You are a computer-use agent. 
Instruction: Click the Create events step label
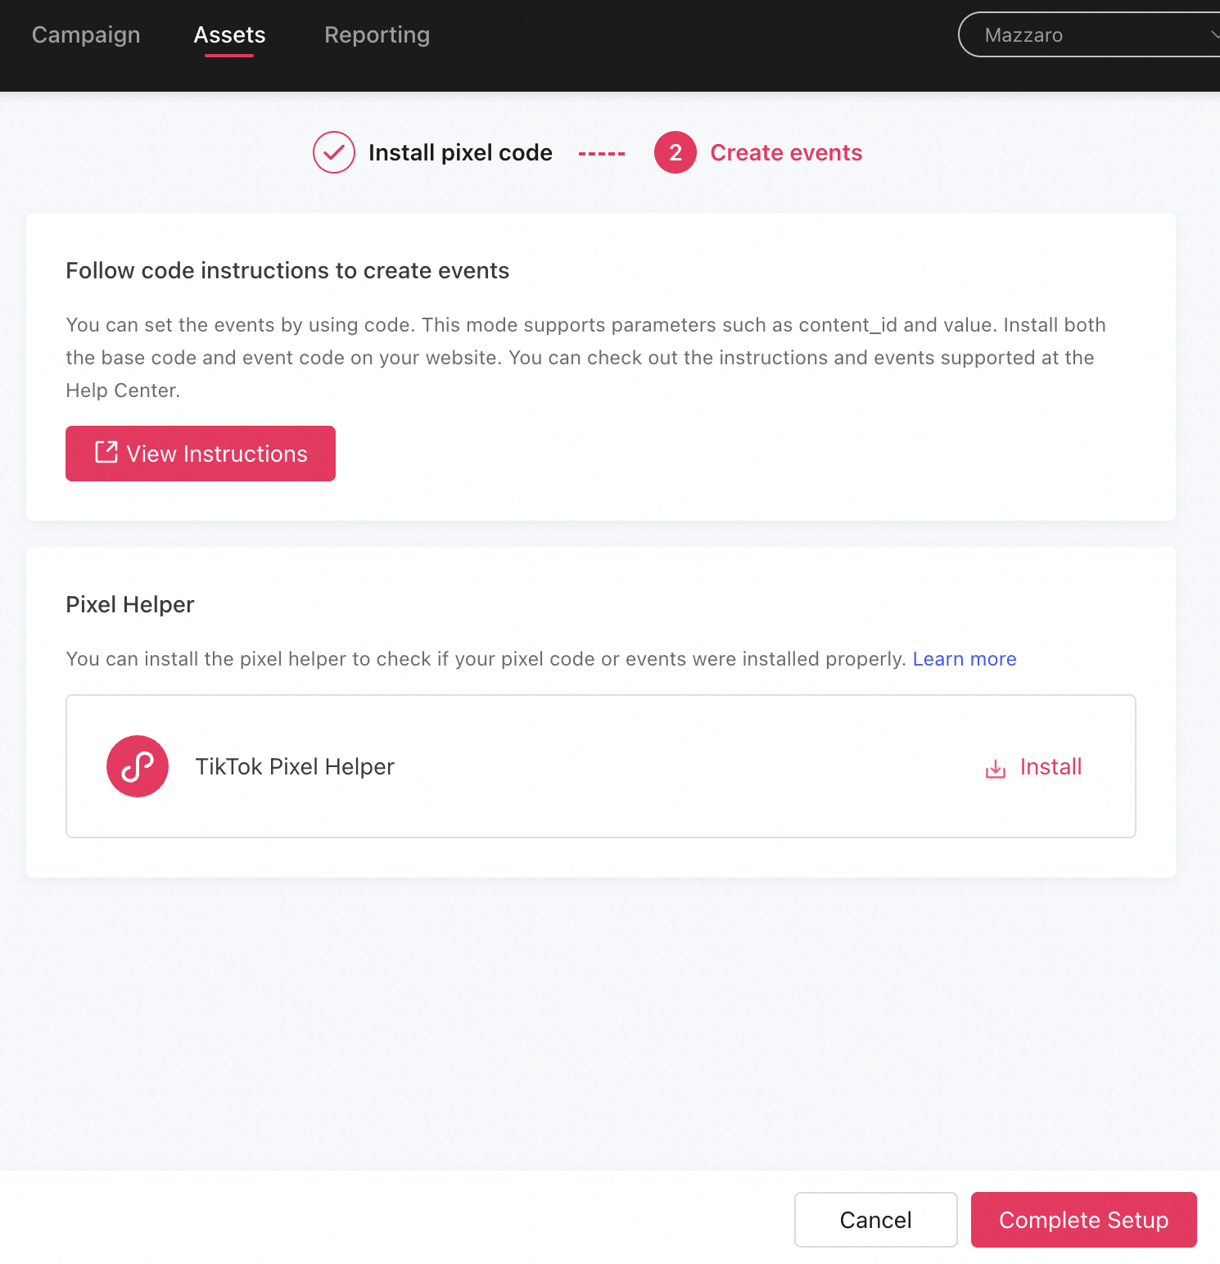tap(785, 153)
